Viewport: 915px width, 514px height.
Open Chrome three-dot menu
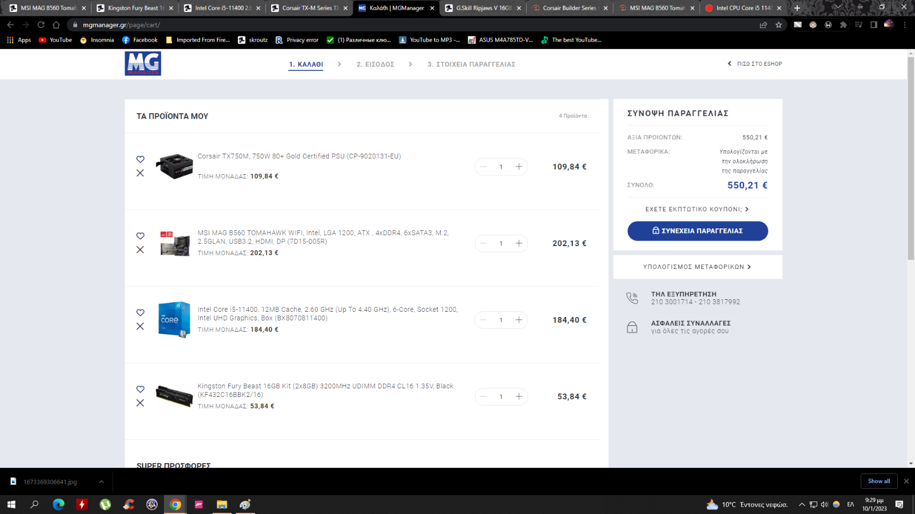905,25
